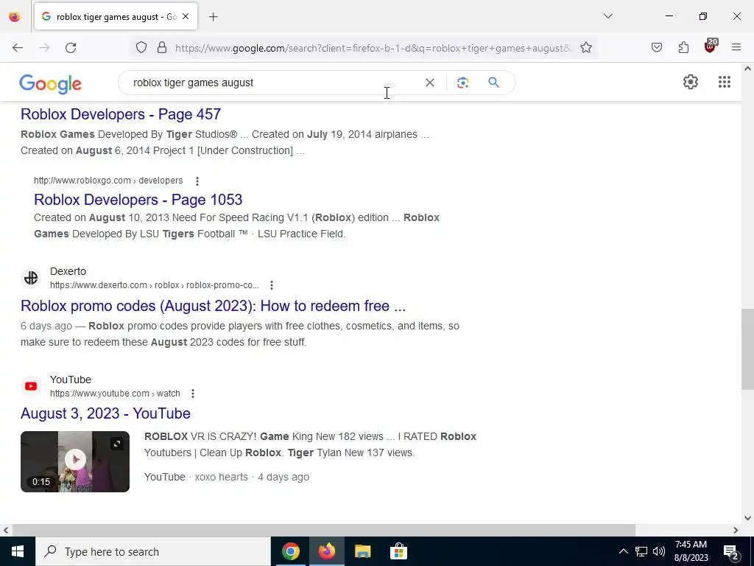Play the 0:15 YouTube video thumbnail
This screenshot has width=754, height=566.
point(75,461)
